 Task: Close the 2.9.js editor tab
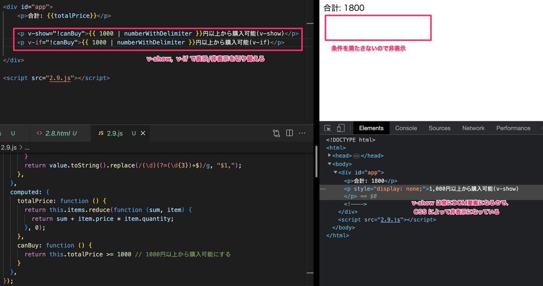[x=143, y=133]
